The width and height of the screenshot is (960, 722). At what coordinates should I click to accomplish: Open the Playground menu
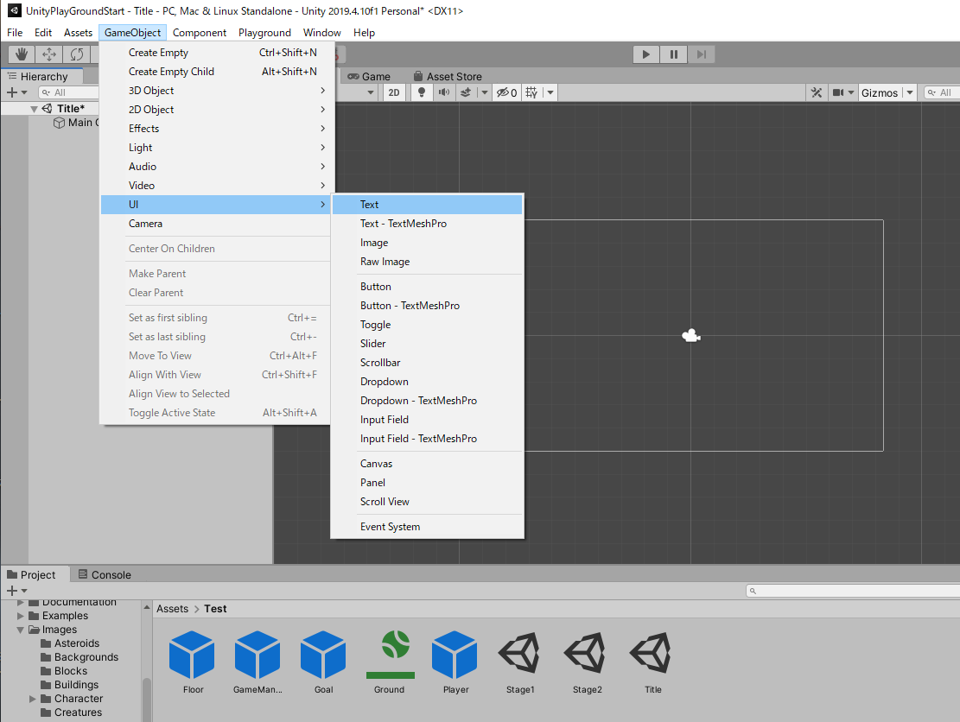coord(264,33)
